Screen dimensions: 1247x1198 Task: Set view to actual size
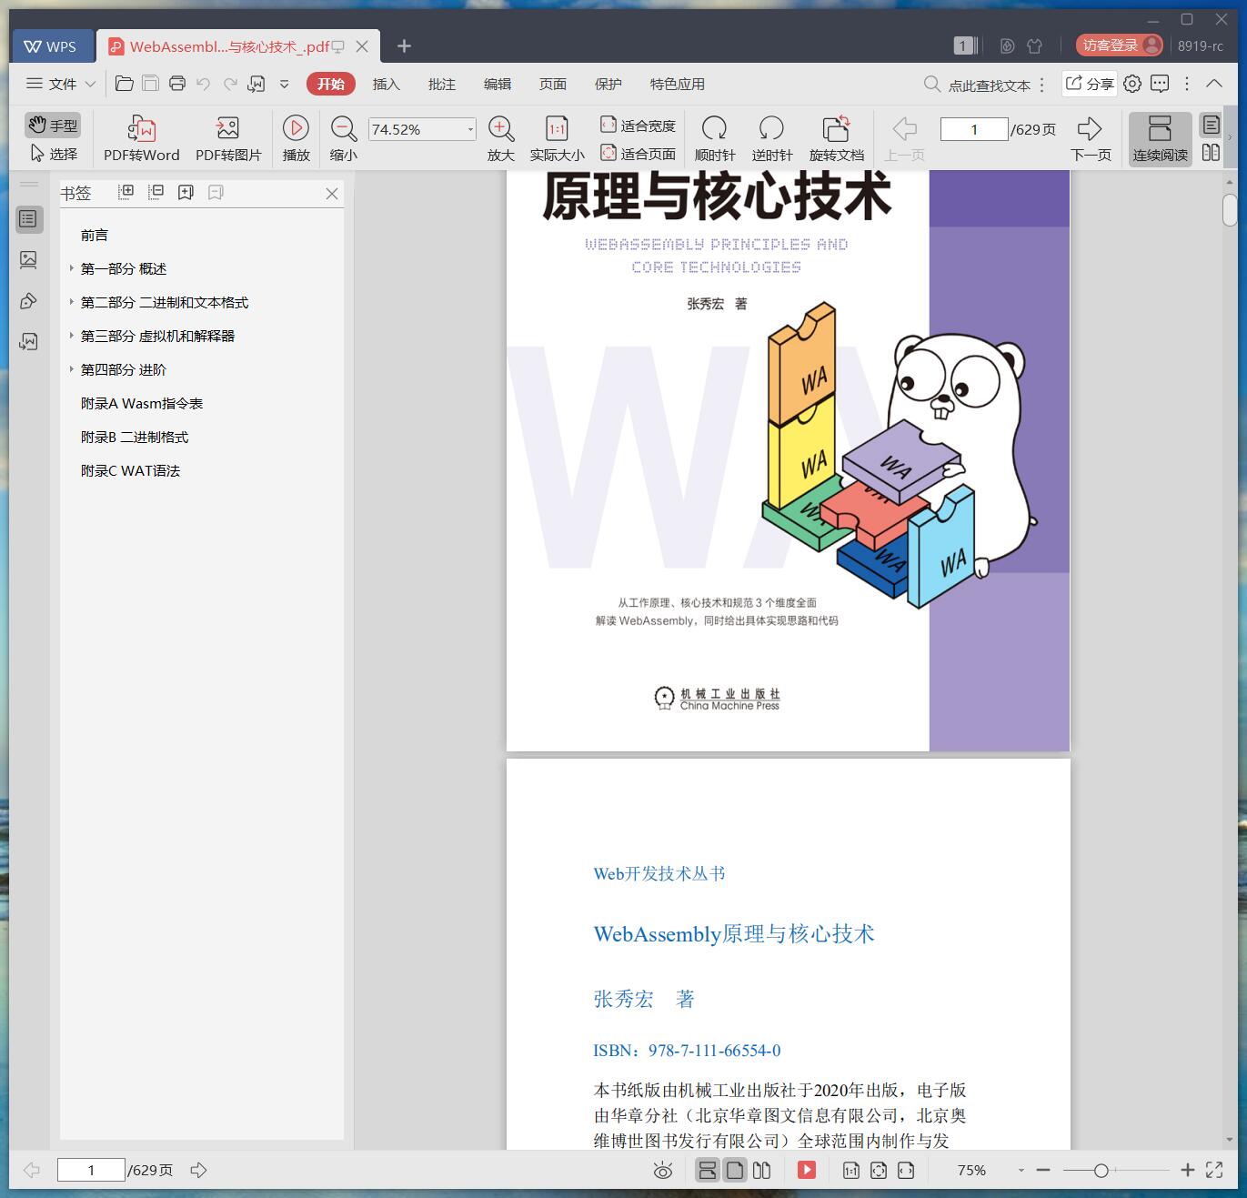[x=557, y=139]
